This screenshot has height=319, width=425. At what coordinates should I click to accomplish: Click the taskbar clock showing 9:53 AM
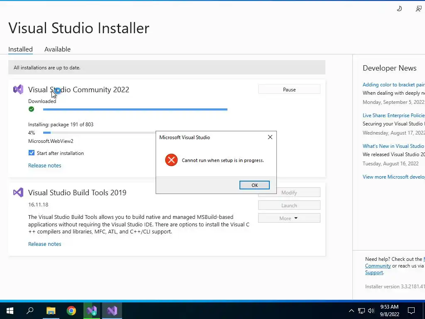coord(389,311)
